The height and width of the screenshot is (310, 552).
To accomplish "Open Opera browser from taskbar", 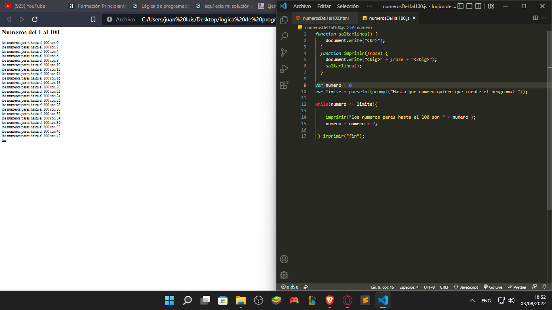I will [348, 300].
